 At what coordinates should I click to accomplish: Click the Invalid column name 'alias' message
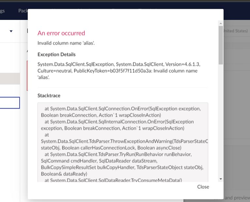pos(66,43)
